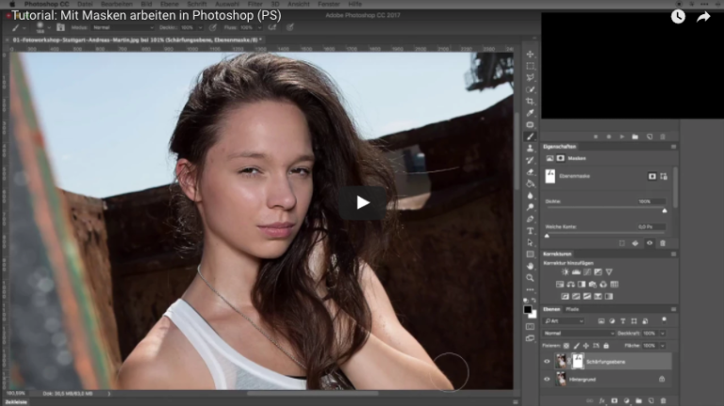Toggle lock image pixels brush icon
Screen dimensions: 724x406
point(576,346)
